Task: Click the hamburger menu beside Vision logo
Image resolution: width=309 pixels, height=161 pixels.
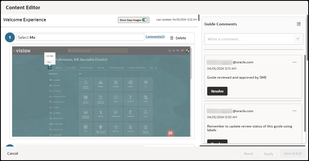Action: coord(14,51)
